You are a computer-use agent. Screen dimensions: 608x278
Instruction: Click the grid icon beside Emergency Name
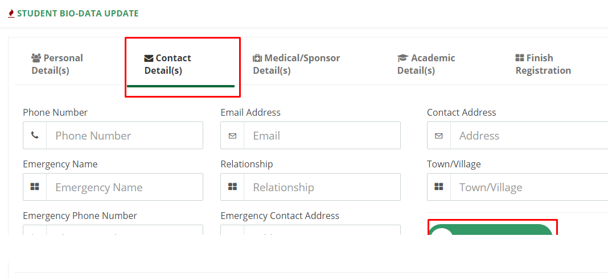pos(35,187)
